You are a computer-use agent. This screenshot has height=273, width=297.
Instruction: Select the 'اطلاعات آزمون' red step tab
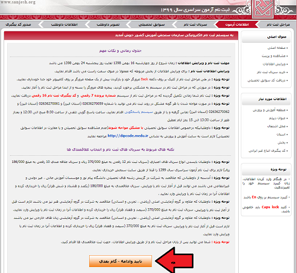tap(237, 24)
